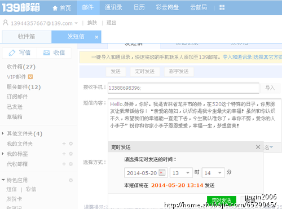Open 服务邮件(12) folder
Viewport: 282px width, 209px height.
click(x=24, y=87)
